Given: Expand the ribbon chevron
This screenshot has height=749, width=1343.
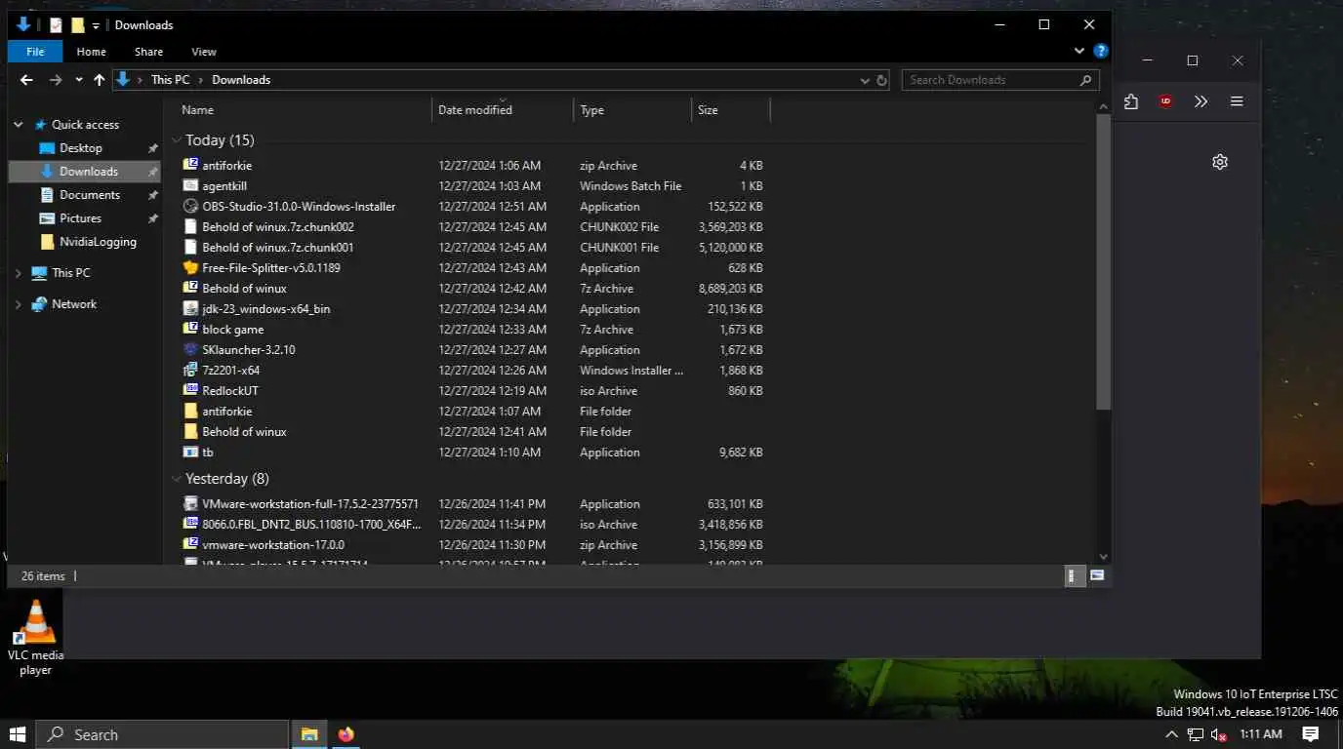Looking at the screenshot, I should (1079, 51).
